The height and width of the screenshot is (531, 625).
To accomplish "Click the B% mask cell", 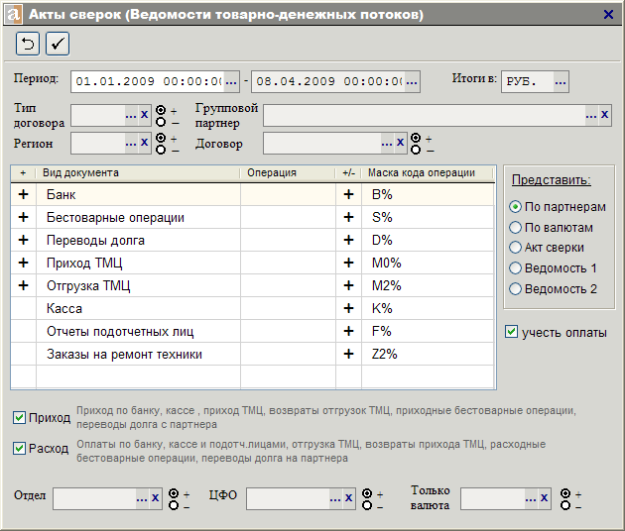I will (x=428, y=194).
